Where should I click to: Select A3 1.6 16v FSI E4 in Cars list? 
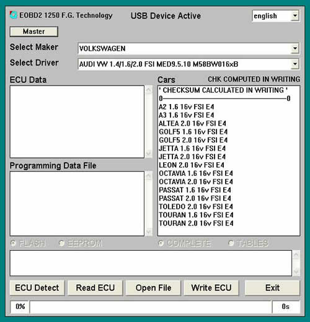[x=187, y=115]
